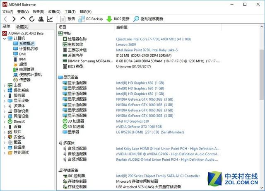Open the 查看(V) menu
265x191 pixels.
click(x=23, y=12)
